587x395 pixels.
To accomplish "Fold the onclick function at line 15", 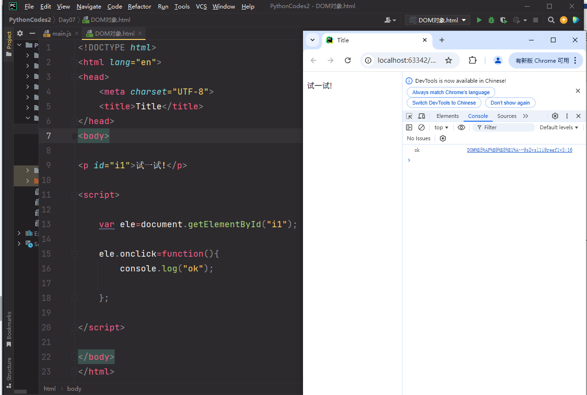I will coord(74,254).
